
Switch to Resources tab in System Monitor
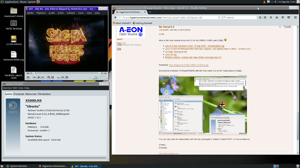pyautogui.click(x=31, y=94)
